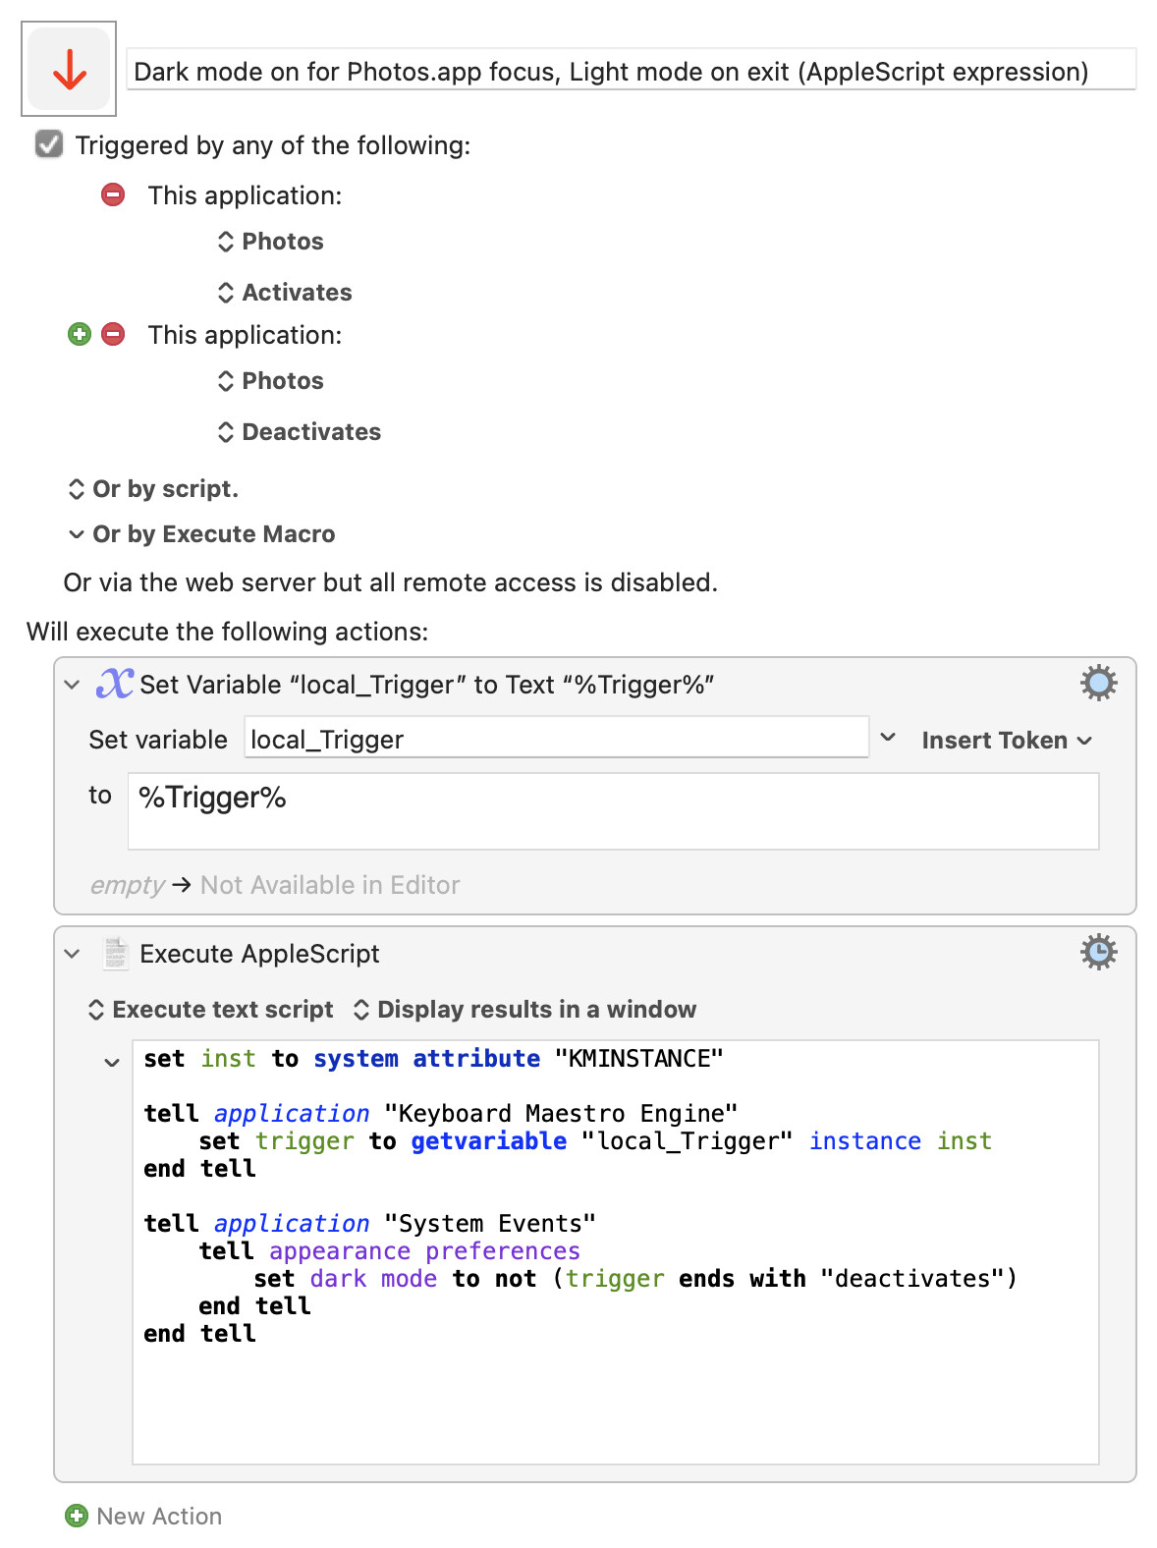
Task: Open Display results in a window popup
Action: click(524, 1009)
